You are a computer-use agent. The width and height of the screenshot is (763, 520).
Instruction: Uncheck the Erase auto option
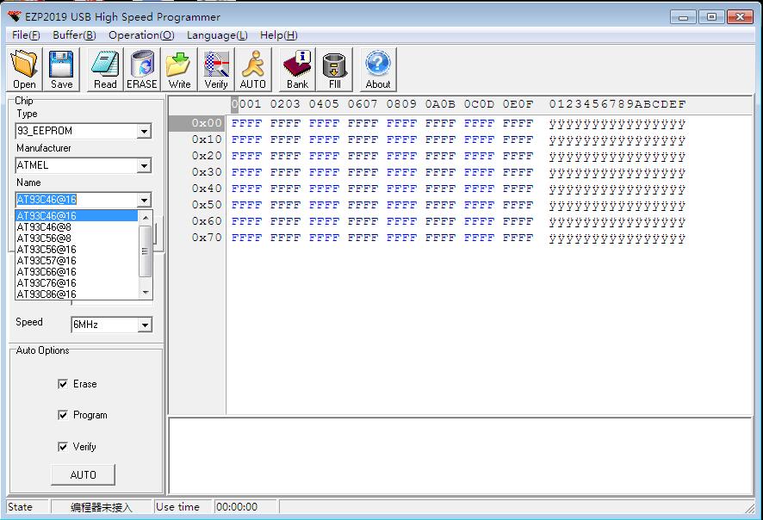(x=63, y=384)
